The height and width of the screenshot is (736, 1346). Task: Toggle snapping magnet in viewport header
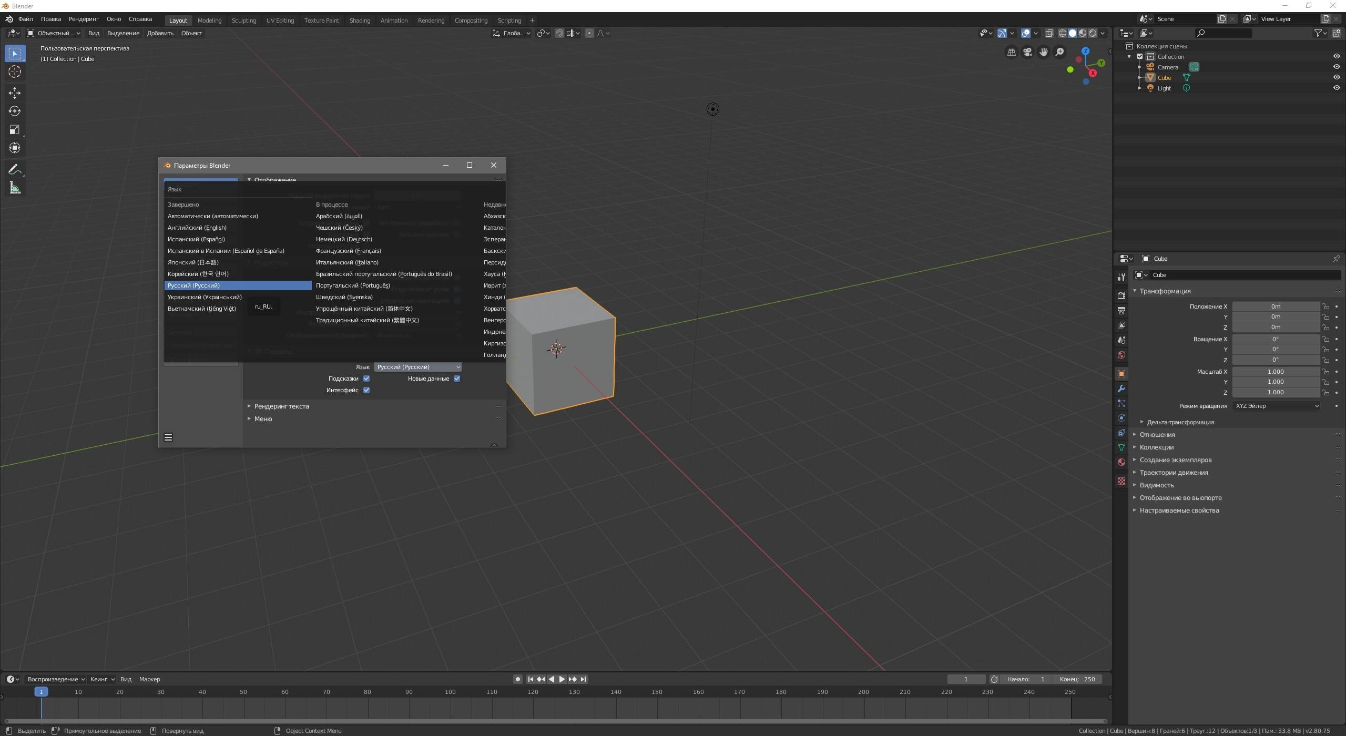[559, 33]
